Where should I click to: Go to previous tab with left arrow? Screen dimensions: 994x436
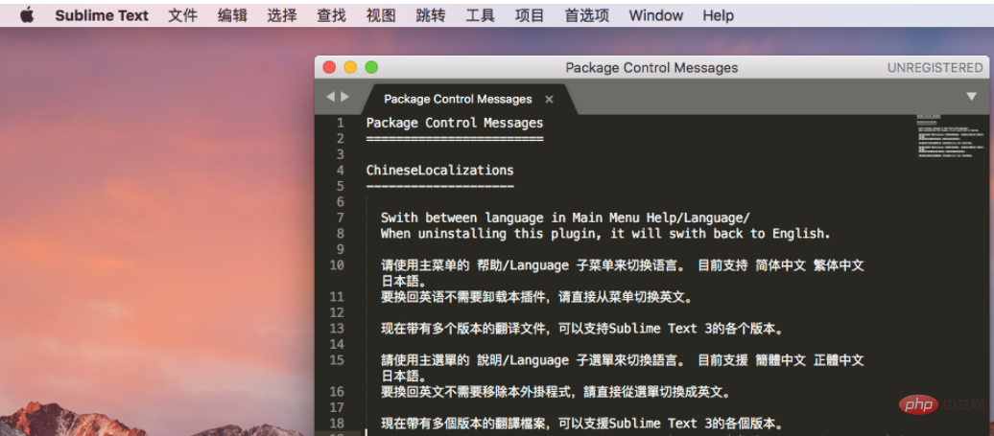point(330,97)
